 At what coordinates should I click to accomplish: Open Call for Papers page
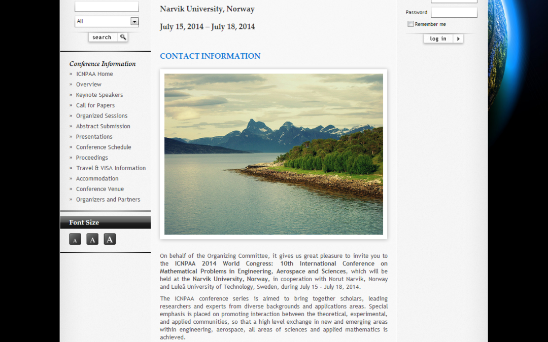point(95,105)
